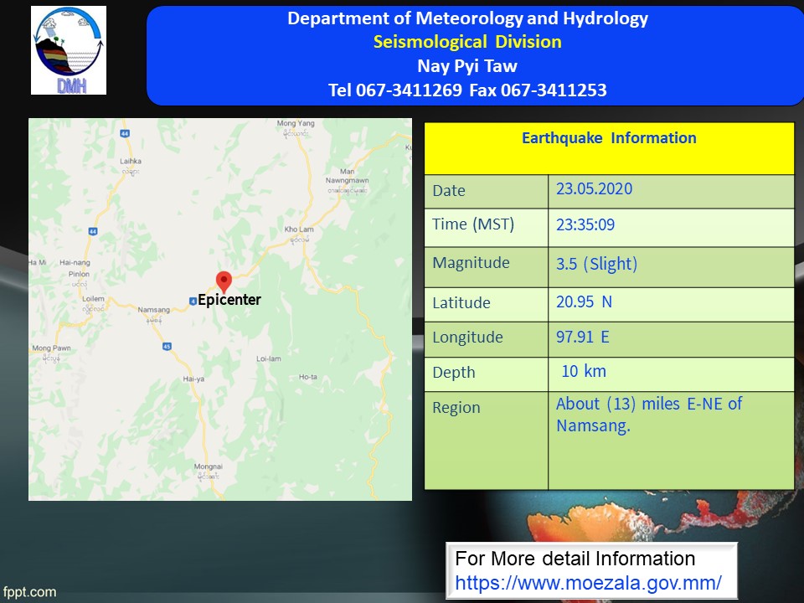The width and height of the screenshot is (804, 603).
Task: Click the Depth value 10 km
Action: click(x=583, y=371)
